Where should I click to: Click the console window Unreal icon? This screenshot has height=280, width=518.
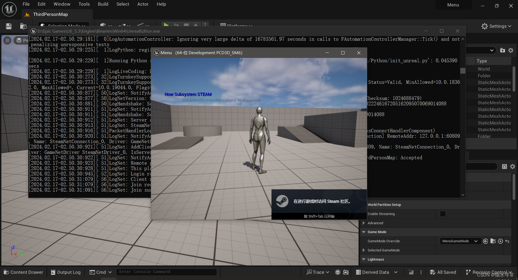tap(33, 31)
